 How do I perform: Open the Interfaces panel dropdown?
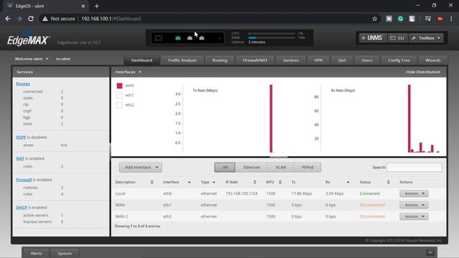click(x=128, y=72)
